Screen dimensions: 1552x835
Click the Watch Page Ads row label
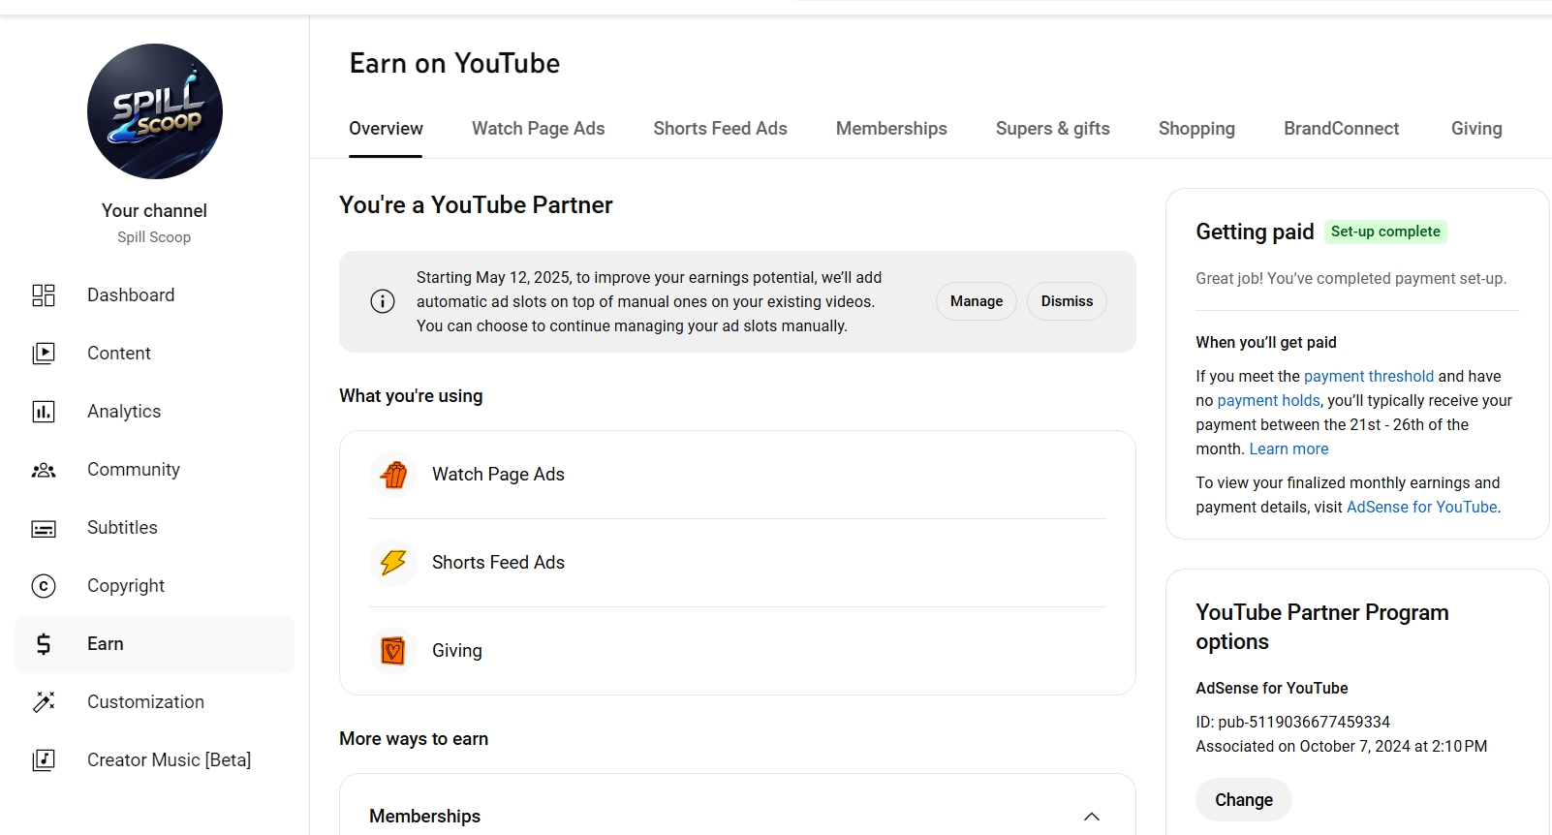[x=498, y=475]
